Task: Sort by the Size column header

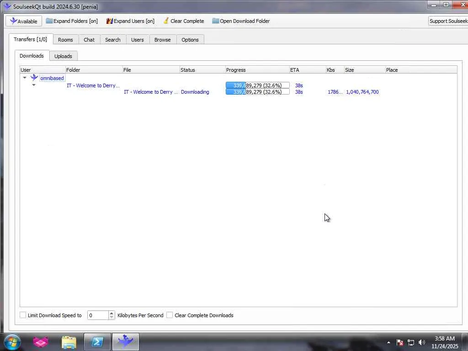Action: click(365, 70)
